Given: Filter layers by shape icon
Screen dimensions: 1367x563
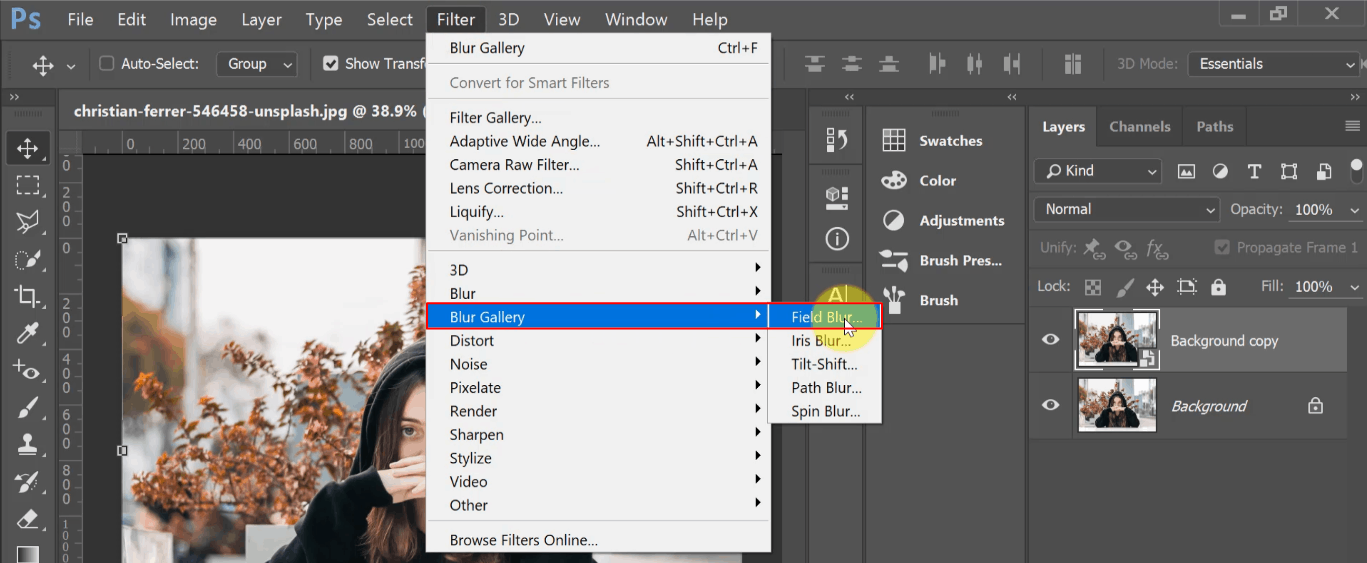Looking at the screenshot, I should click(1288, 171).
